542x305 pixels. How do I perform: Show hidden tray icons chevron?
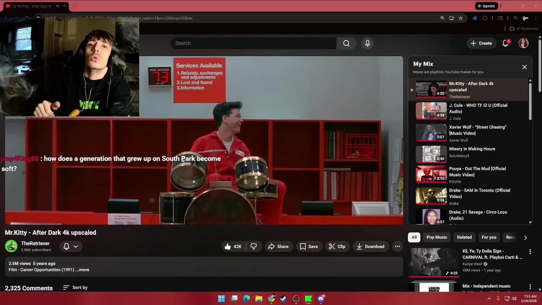click(x=489, y=299)
